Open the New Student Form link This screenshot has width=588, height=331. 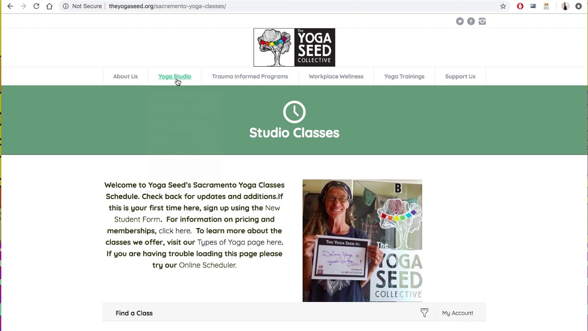197,214
